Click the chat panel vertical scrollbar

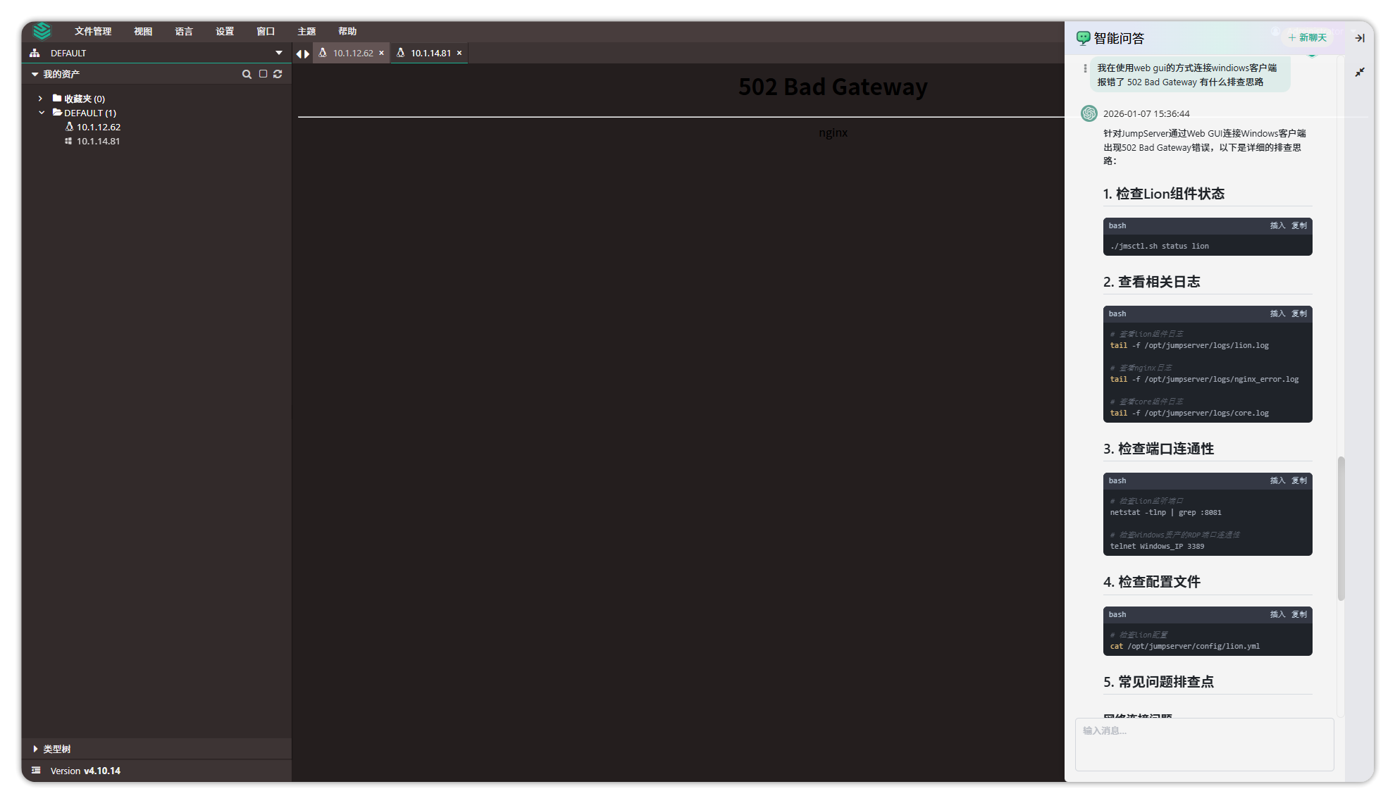click(x=1341, y=528)
